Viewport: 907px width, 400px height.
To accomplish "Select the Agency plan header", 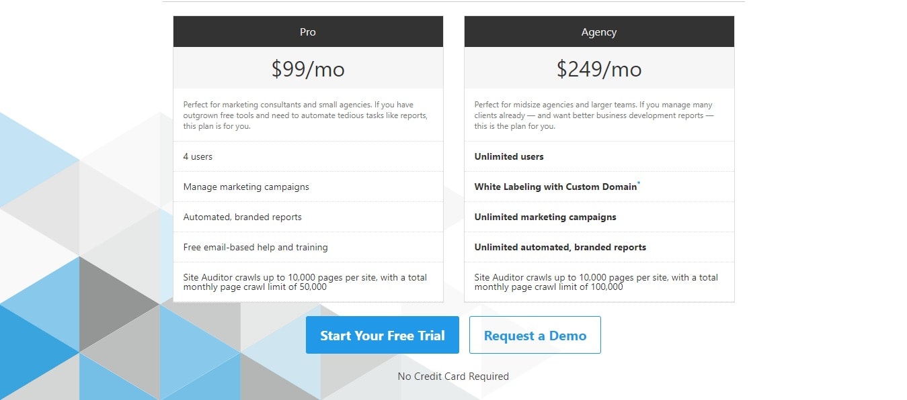I will [599, 32].
